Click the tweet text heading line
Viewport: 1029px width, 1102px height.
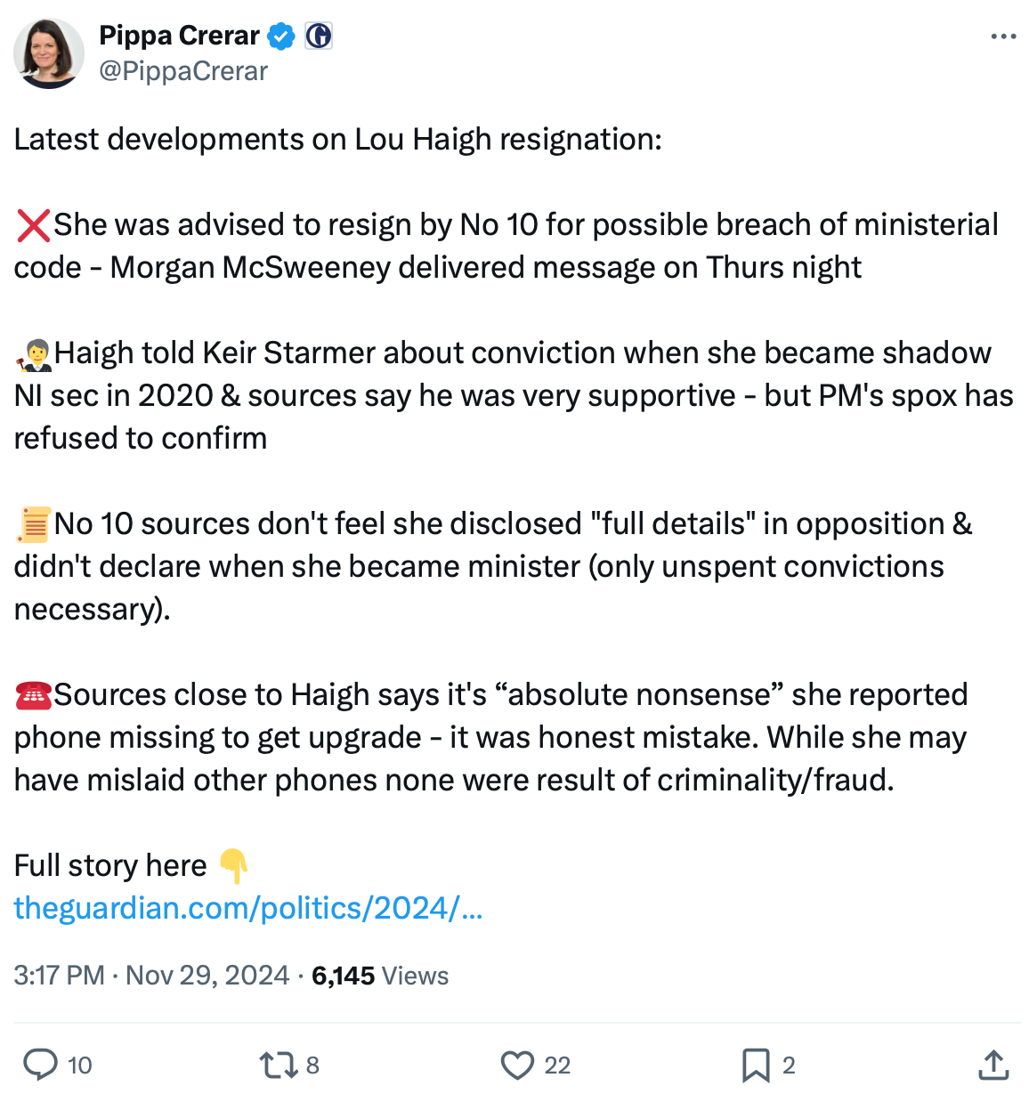coord(337,140)
